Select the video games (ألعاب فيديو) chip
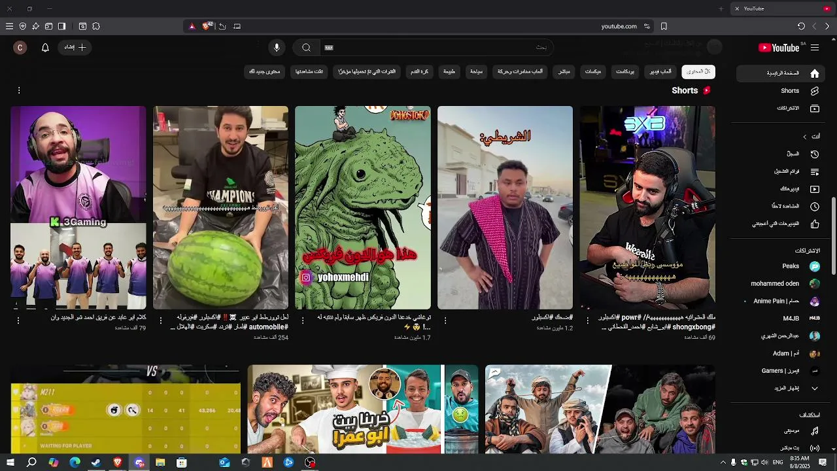Screen dimensions: 837x471 tap(660, 71)
